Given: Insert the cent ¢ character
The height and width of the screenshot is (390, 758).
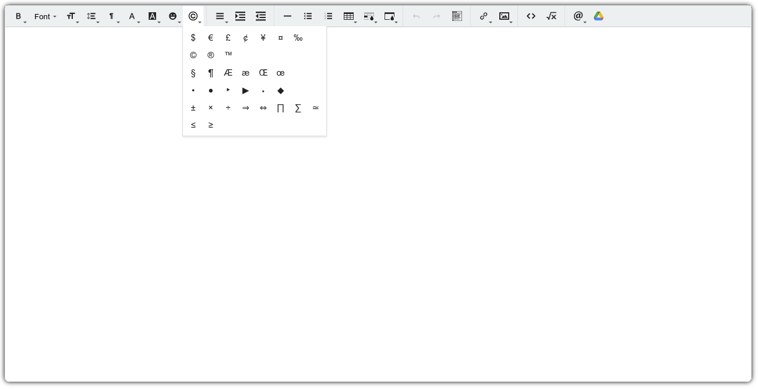Looking at the screenshot, I should [x=246, y=38].
